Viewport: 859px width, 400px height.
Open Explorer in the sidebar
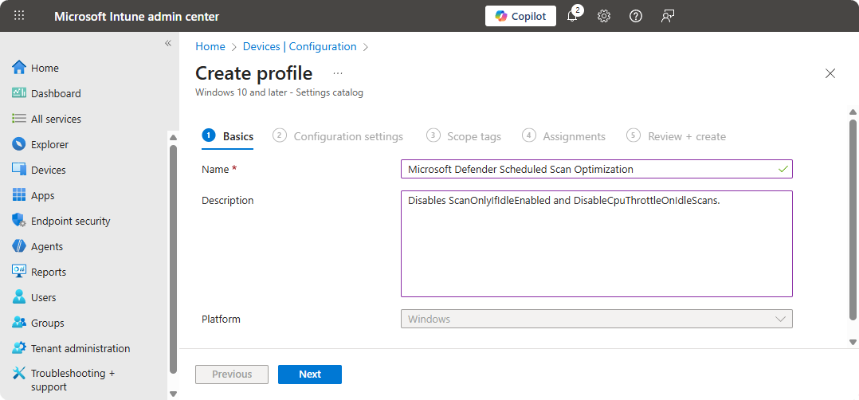pos(49,144)
